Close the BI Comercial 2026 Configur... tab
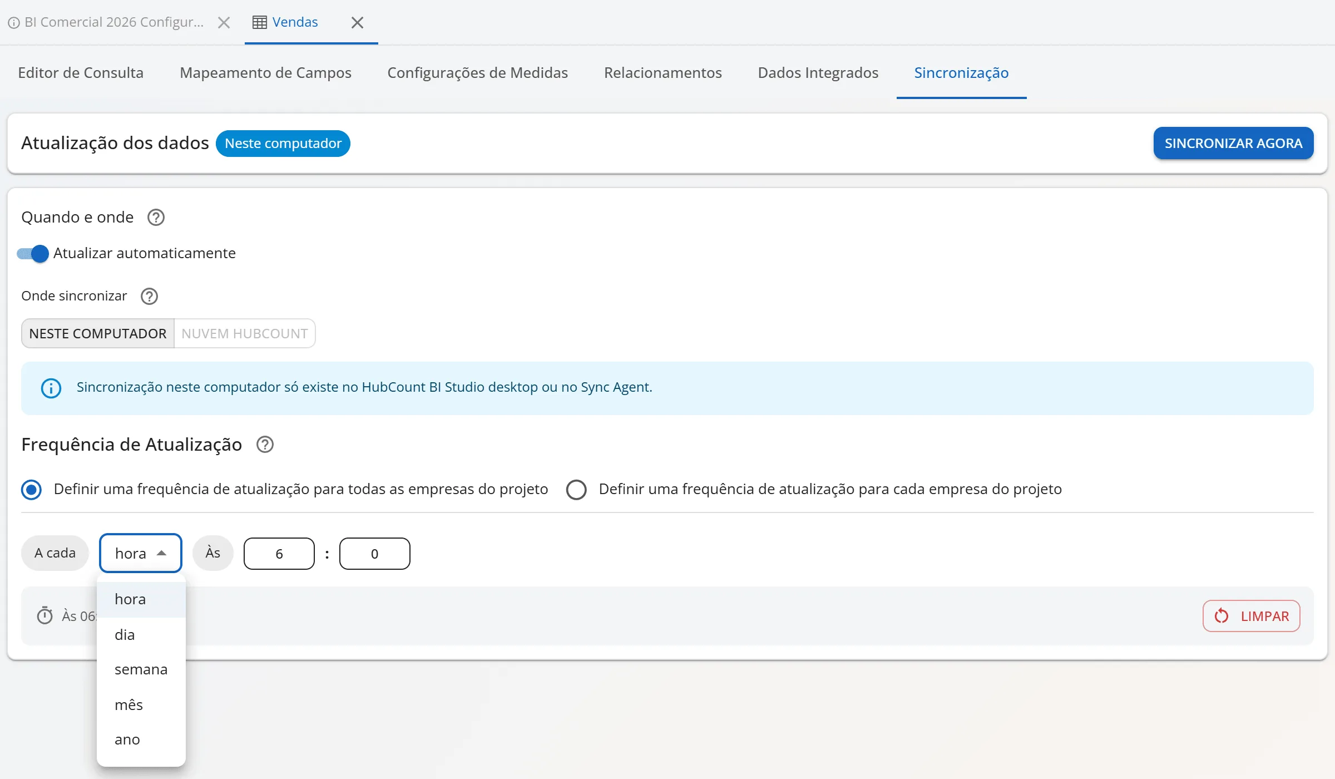Viewport: 1335px width, 779px height. 224,22
